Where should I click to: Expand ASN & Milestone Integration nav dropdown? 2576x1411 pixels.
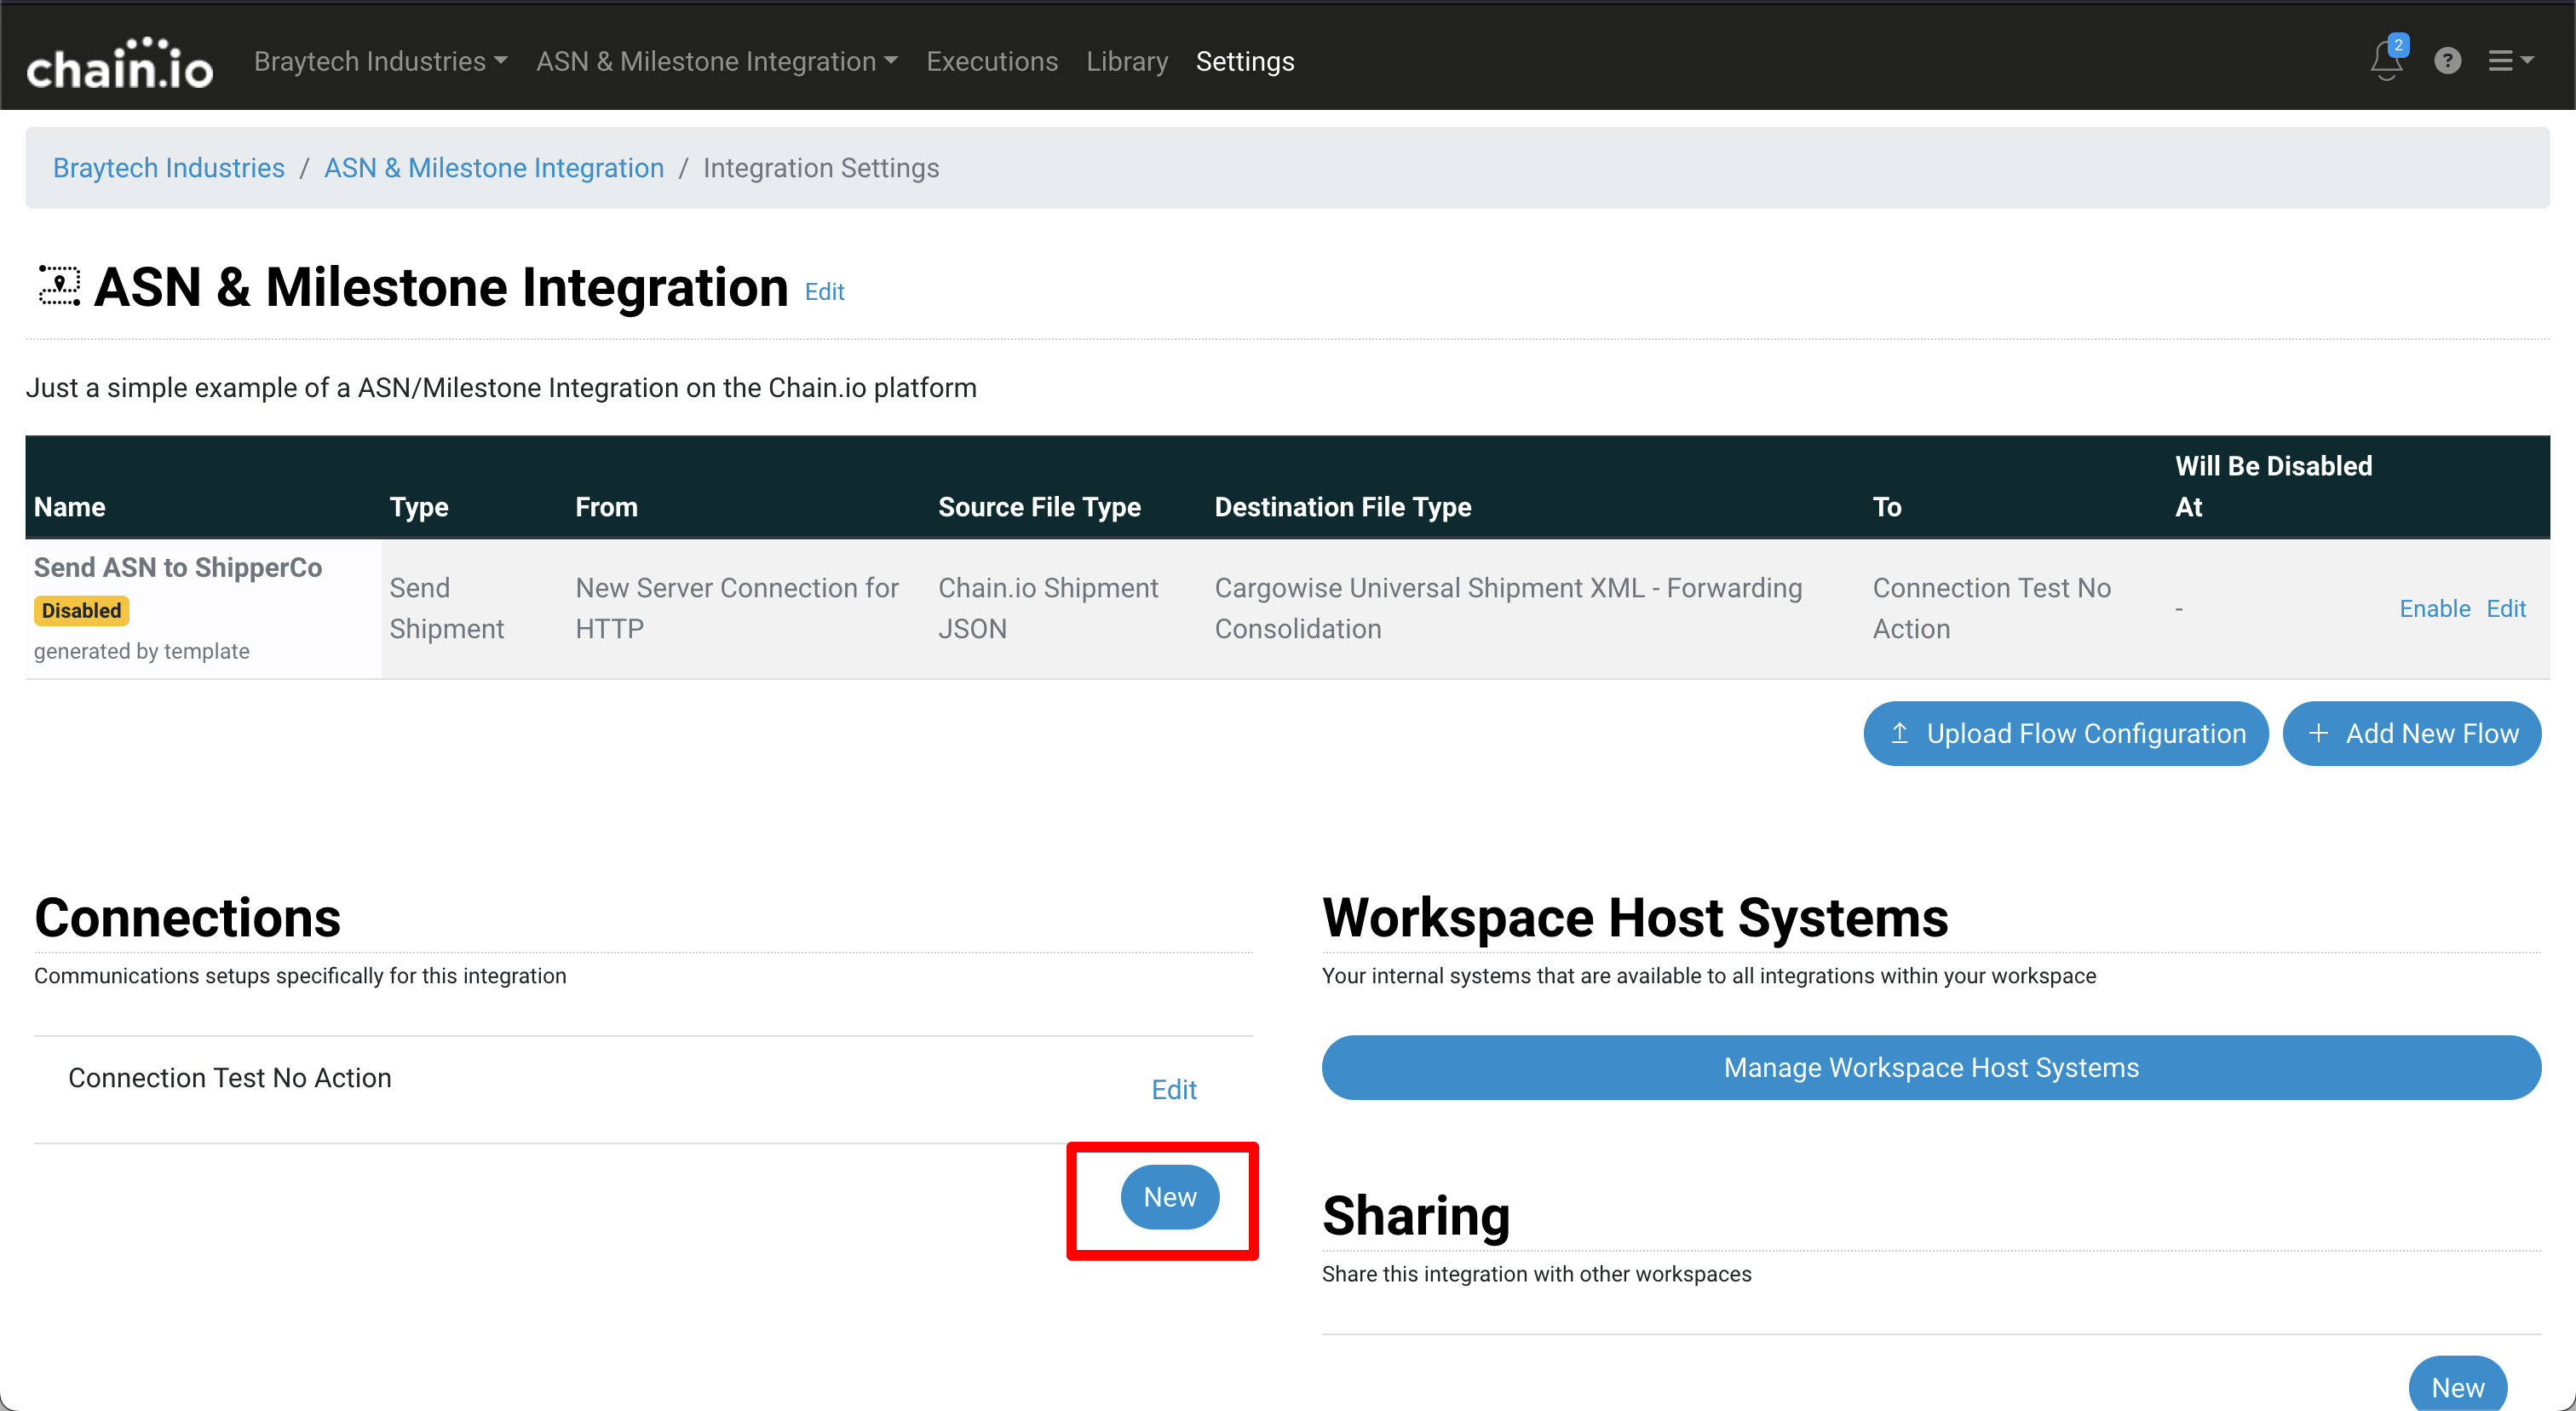tap(717, 61)
